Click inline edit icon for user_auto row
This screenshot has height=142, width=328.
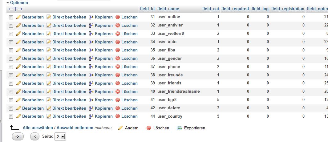click(x=49, y=42)
